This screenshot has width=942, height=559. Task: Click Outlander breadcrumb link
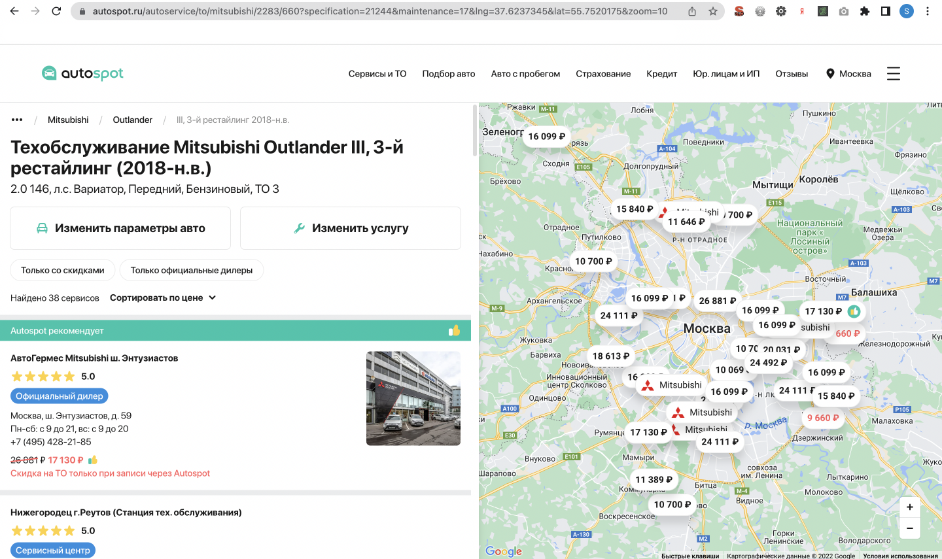coord(133,120)
